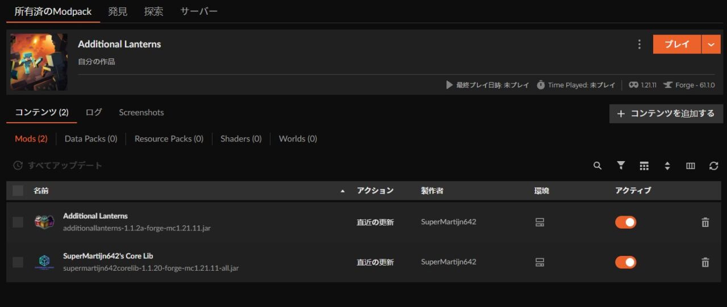The height and width of the screenshot is (307, 727).
Task: Show Worlds (0) content
Action: [298, 138]
